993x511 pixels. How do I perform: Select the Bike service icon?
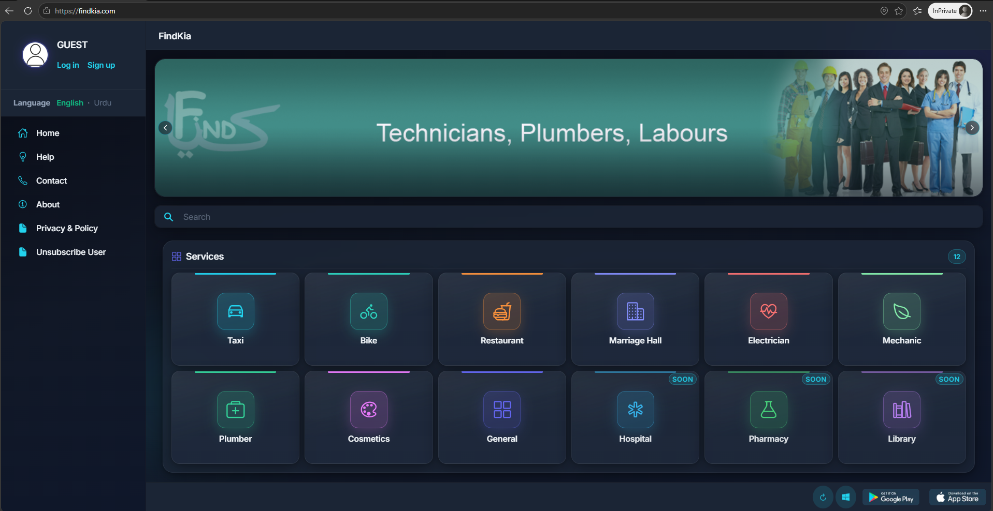[x=368, y=311]
